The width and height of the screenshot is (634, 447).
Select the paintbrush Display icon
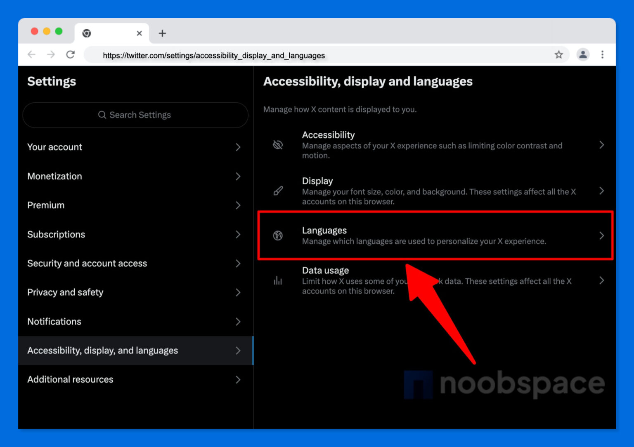[278, 191]
